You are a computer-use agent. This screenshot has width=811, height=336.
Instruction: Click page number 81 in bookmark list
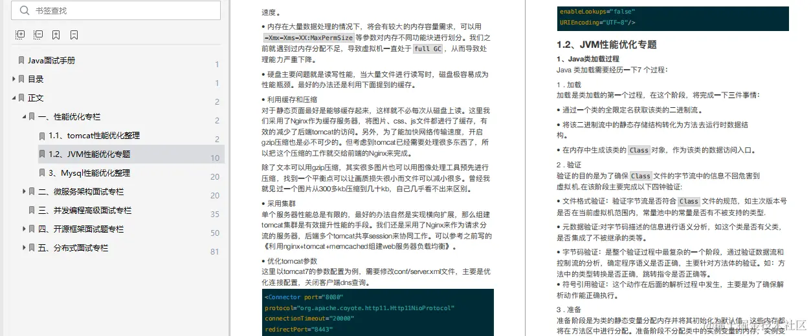[215, 252]
